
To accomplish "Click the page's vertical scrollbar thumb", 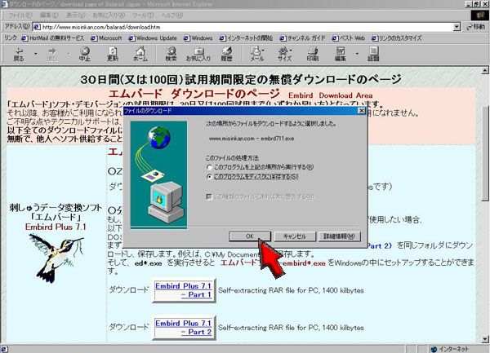I will pos(484,152).
